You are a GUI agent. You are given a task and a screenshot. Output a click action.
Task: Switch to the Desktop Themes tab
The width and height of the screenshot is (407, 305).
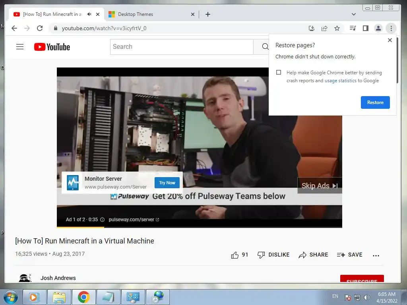pyautogui.click(x=151, y=14)
